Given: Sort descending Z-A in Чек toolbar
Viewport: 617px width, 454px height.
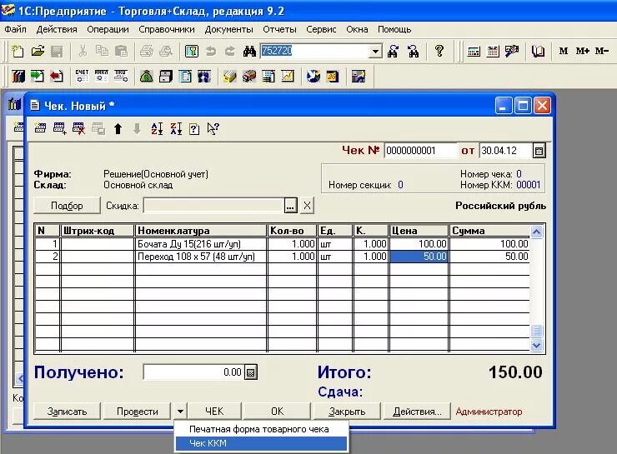Looking at the screenshot, I should [x=176, y=128].
